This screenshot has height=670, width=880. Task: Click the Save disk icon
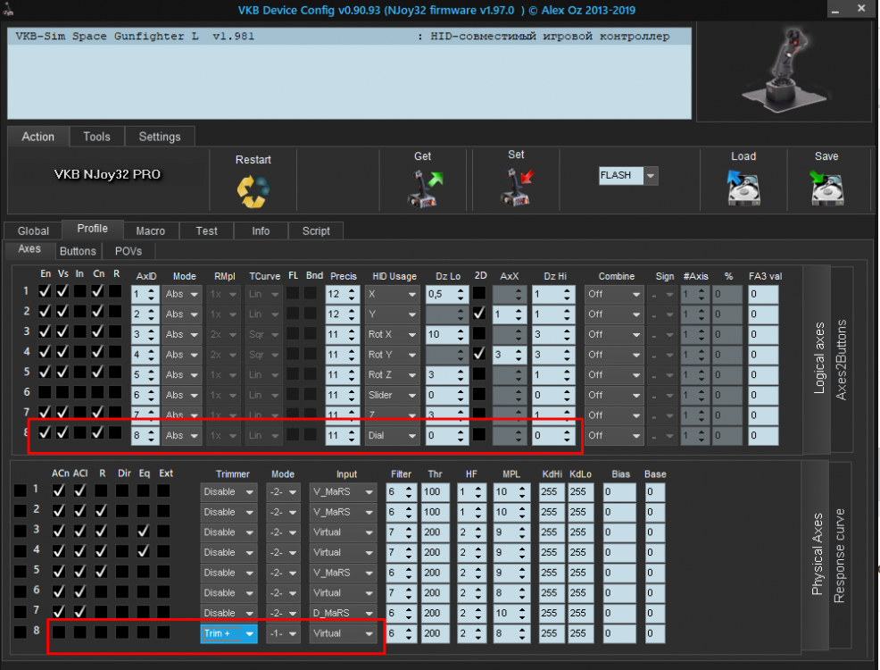(826, 188)
